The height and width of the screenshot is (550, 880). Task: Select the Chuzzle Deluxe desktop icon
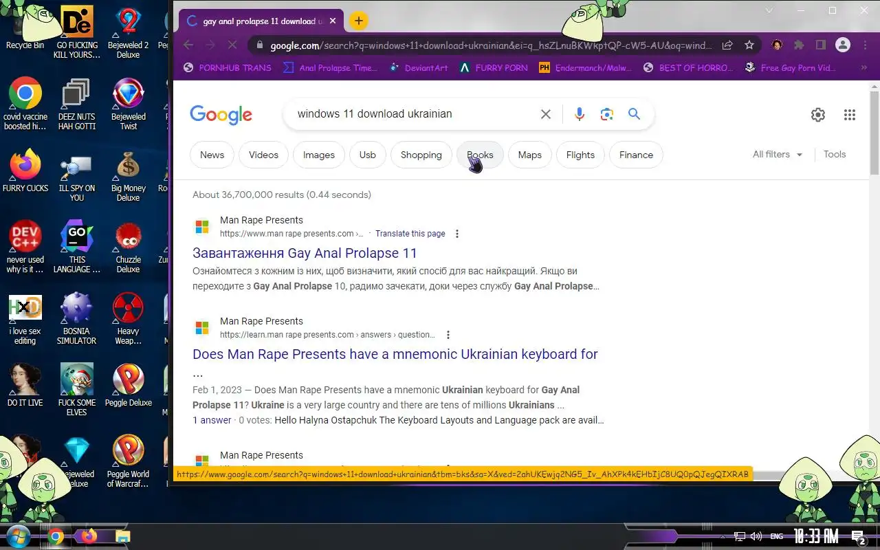pos(129,247)
